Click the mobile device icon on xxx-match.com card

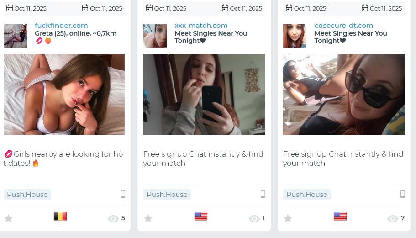pos(263,194)
